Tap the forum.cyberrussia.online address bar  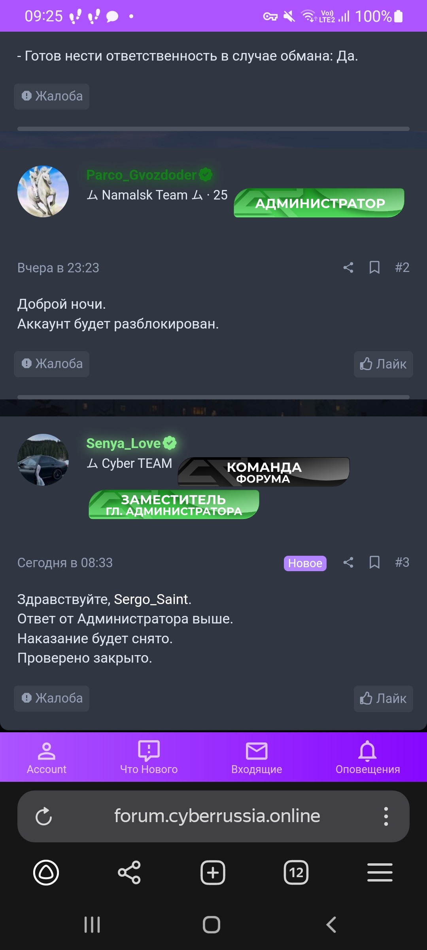[217, 816]
